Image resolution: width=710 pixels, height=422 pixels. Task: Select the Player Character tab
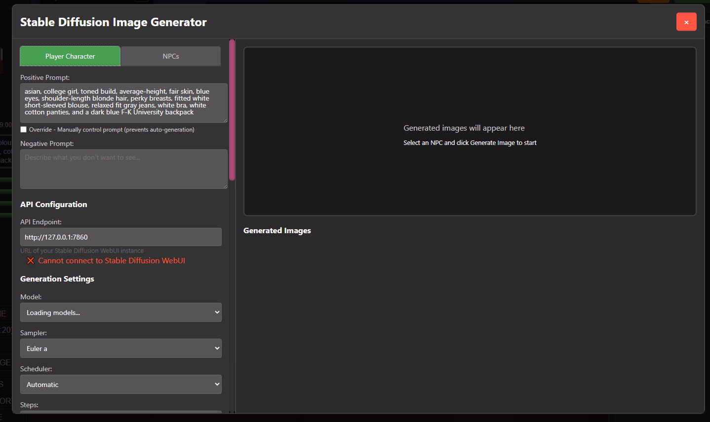70,56
